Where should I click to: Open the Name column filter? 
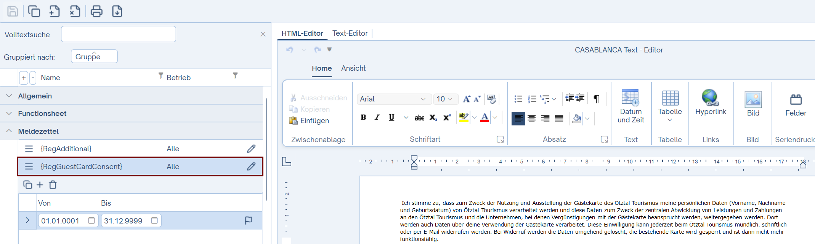(161, 76)
